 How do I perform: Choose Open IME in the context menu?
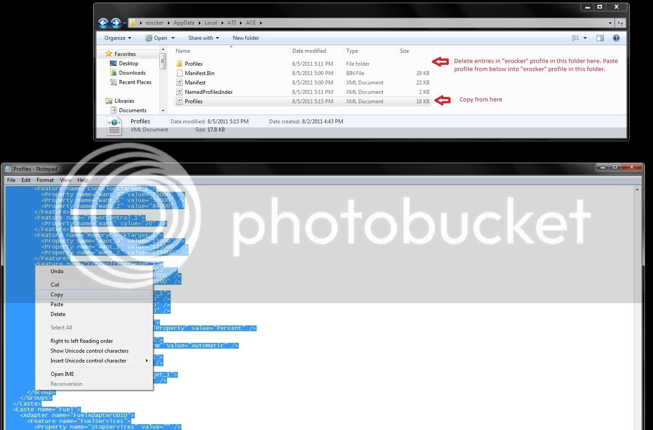94,374
